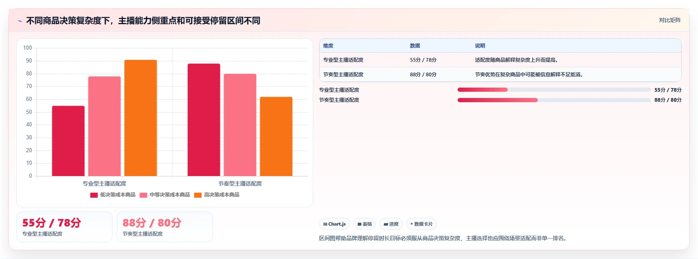Click the 进度 tag
Viewport: 698px width, 259px height.
click(x=391, y=224)
